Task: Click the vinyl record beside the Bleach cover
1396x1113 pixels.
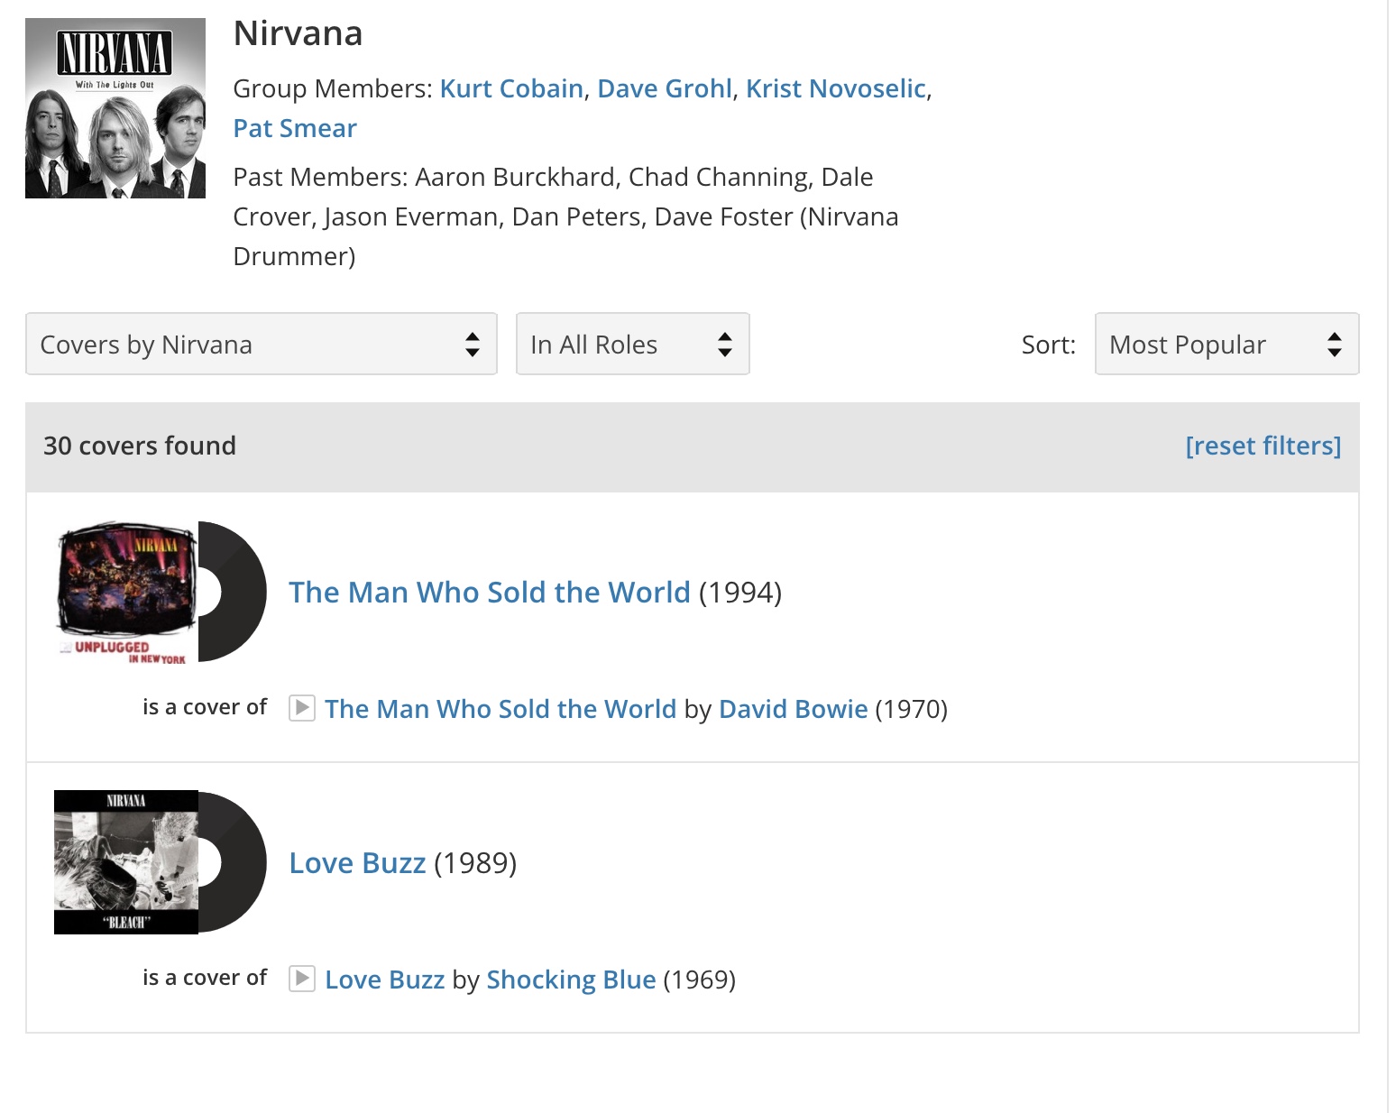Action: pyautogui.click(x=236, y=862)
